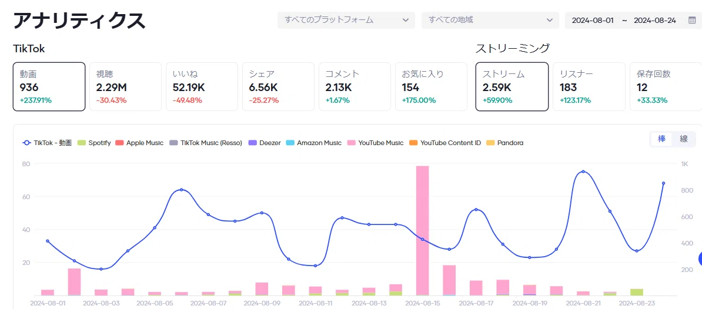Click the -30.43% change value
Viewport: 702px width, 309px height.
point(111,100)
